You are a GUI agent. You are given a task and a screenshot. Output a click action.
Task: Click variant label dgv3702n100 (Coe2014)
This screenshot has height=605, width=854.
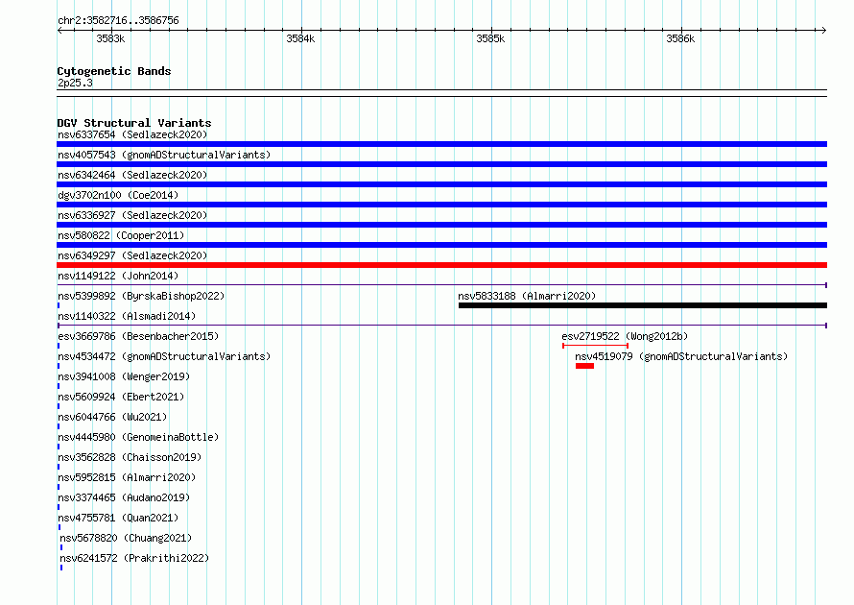[118, 195]
